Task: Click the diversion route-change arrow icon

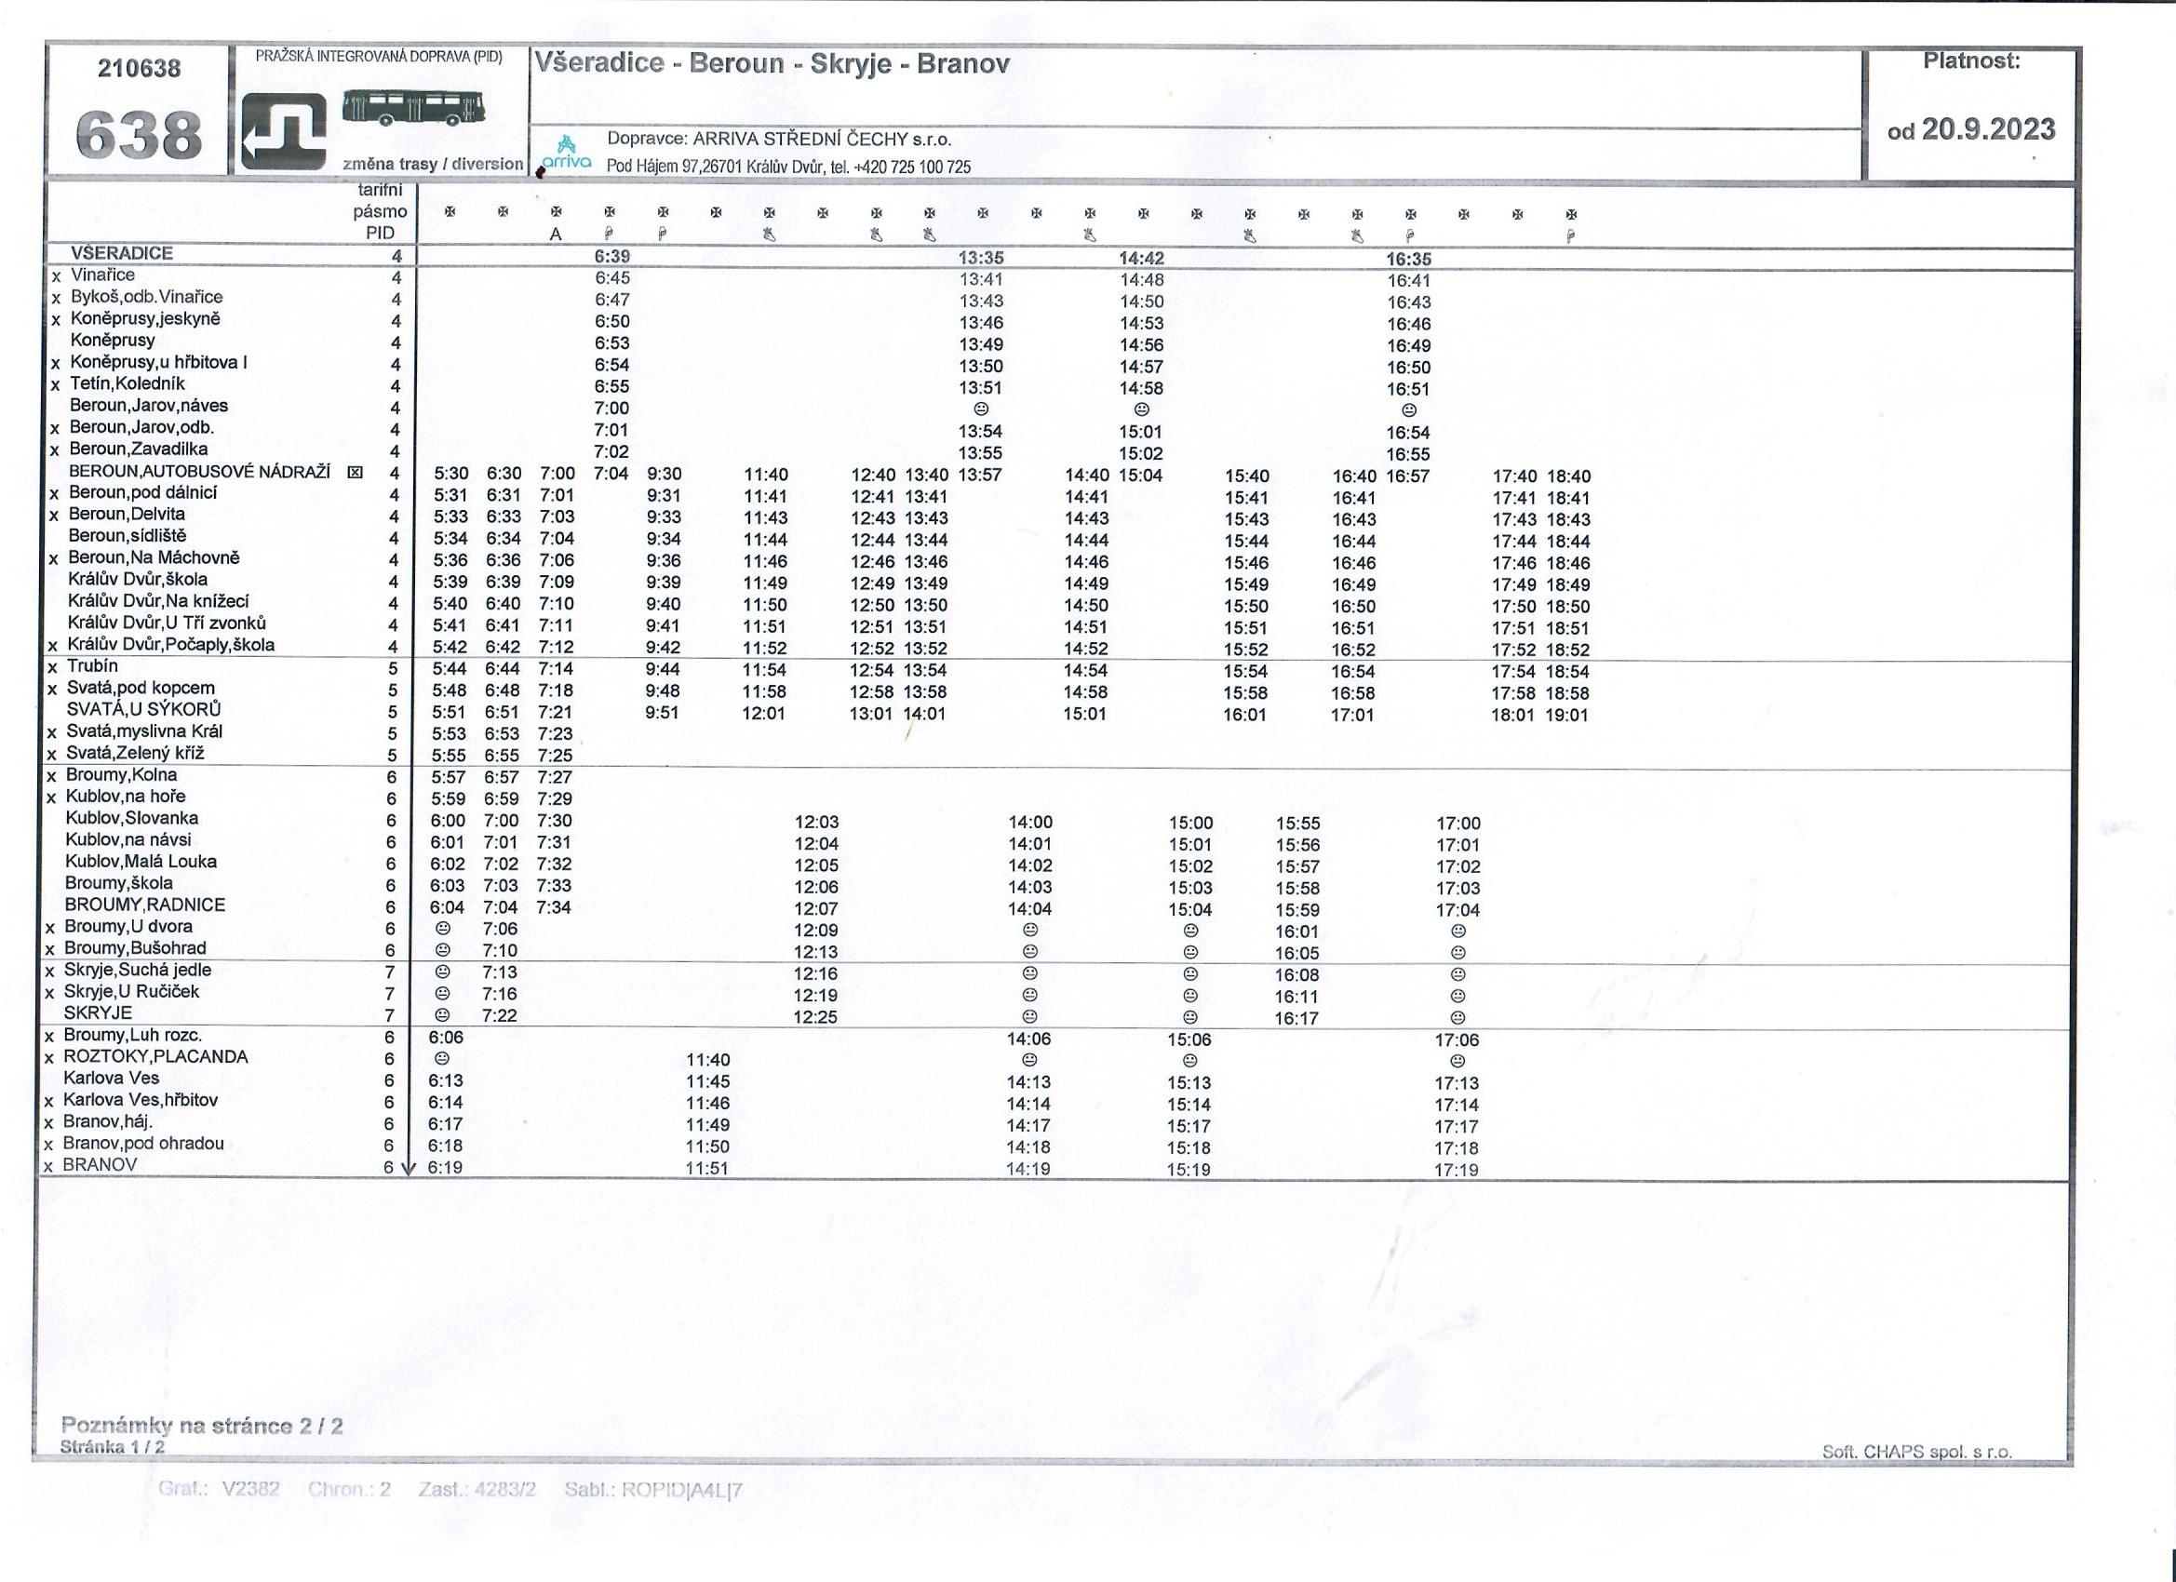Action: 283,130
